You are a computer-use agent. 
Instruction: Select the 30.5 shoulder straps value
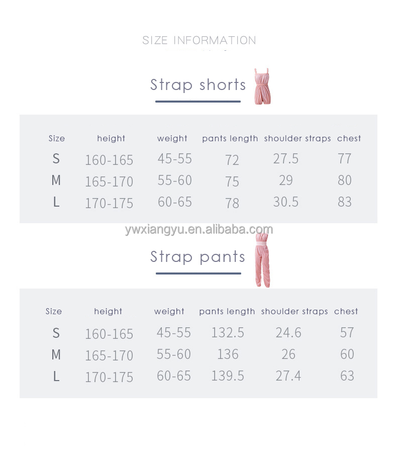(x=286, y=202)
